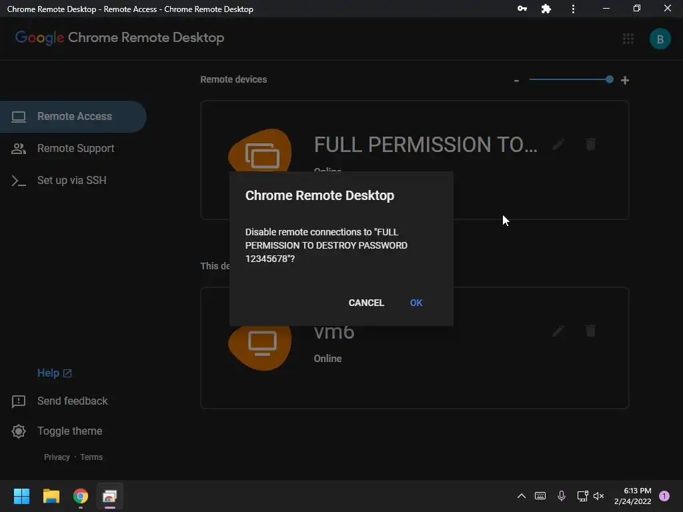Open the Windows Start menu
The height and width of the screenshot is (512, 683).
(x=21, y=496)
